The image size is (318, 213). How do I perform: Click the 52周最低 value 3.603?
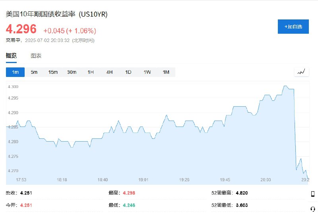(x=242, y=205)
